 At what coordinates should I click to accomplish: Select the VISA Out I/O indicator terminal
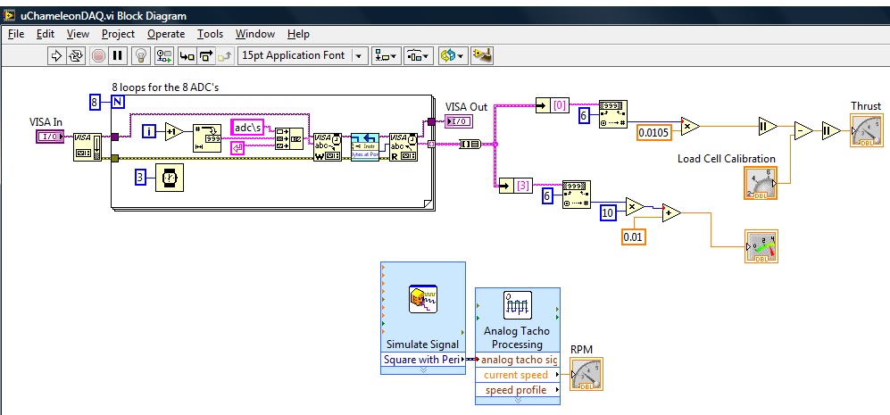point(458,120)
